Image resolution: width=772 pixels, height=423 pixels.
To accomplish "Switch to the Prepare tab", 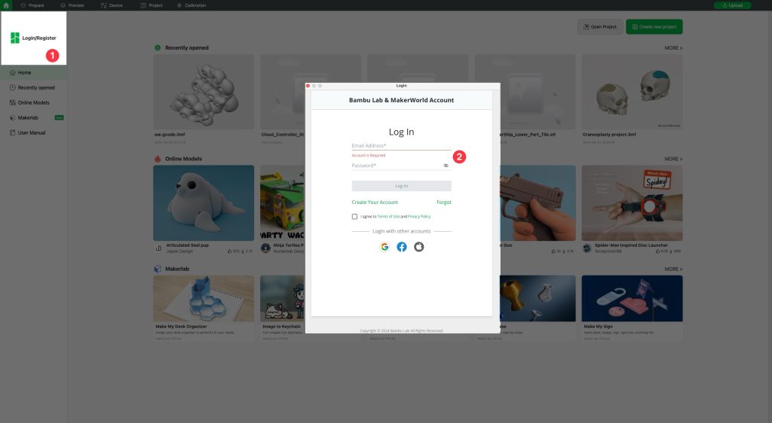I will 32,5.
